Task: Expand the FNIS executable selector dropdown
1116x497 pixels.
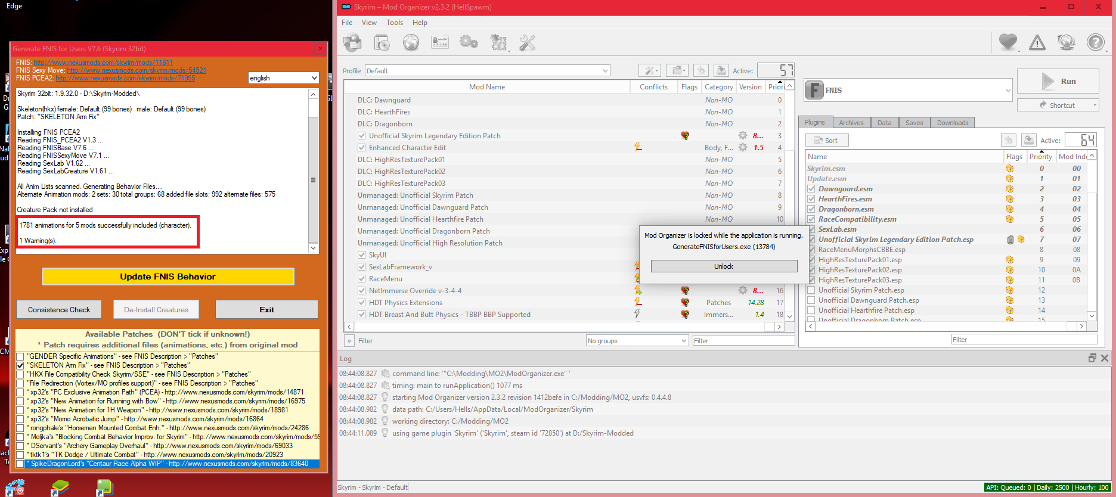Action: click(1008, 91)
